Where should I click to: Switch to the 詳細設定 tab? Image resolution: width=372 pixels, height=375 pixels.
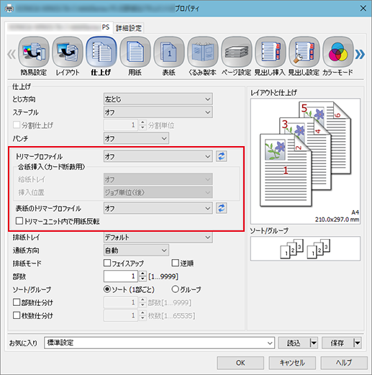coord(129,28)
